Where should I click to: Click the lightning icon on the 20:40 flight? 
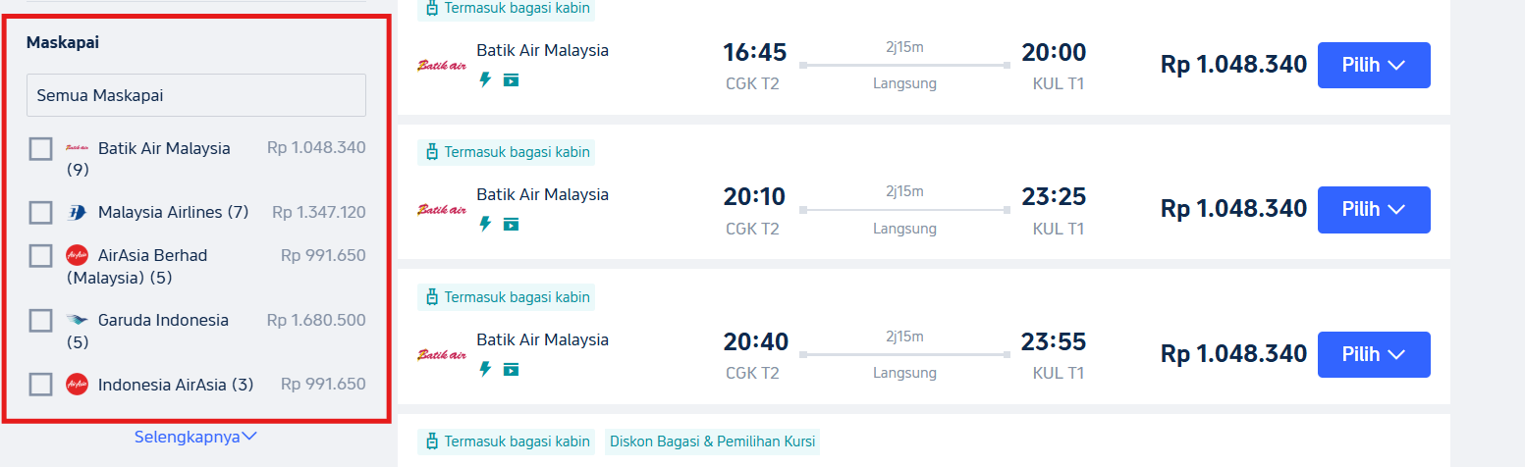[484, 370]
